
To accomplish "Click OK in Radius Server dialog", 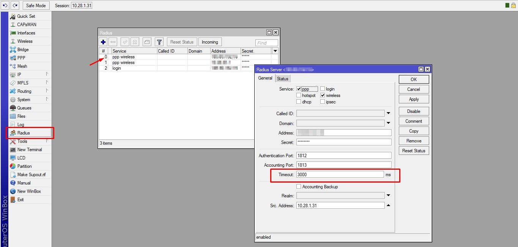I will point(414,79).
